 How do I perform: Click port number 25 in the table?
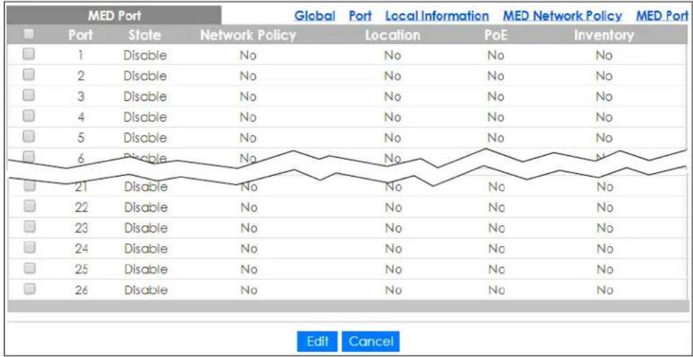(x=81, y=269)
